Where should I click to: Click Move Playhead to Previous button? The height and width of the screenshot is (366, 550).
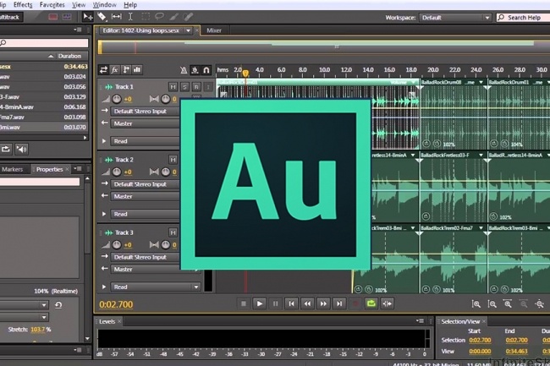click(x=291, y=303)
